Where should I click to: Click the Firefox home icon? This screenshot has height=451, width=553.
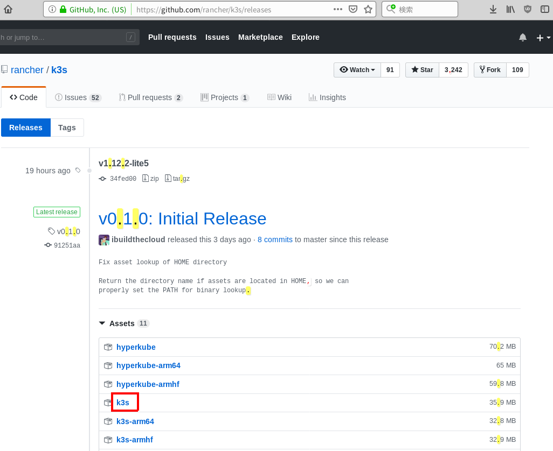coord(8,9)
